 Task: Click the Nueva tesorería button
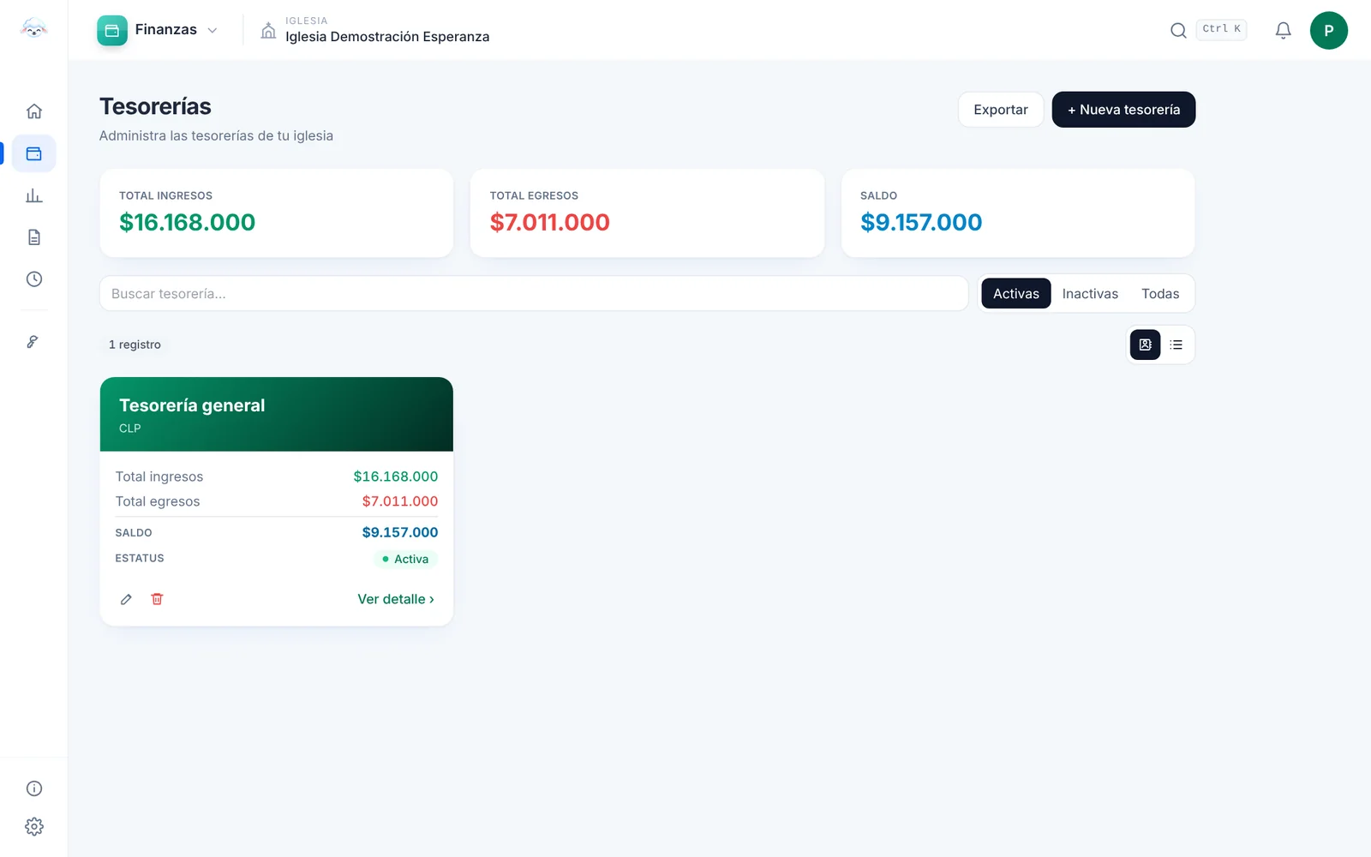point(1123,110)
